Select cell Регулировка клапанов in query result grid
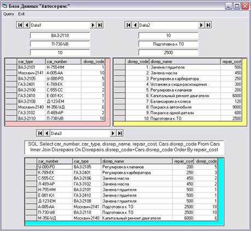 pos(137,167)
